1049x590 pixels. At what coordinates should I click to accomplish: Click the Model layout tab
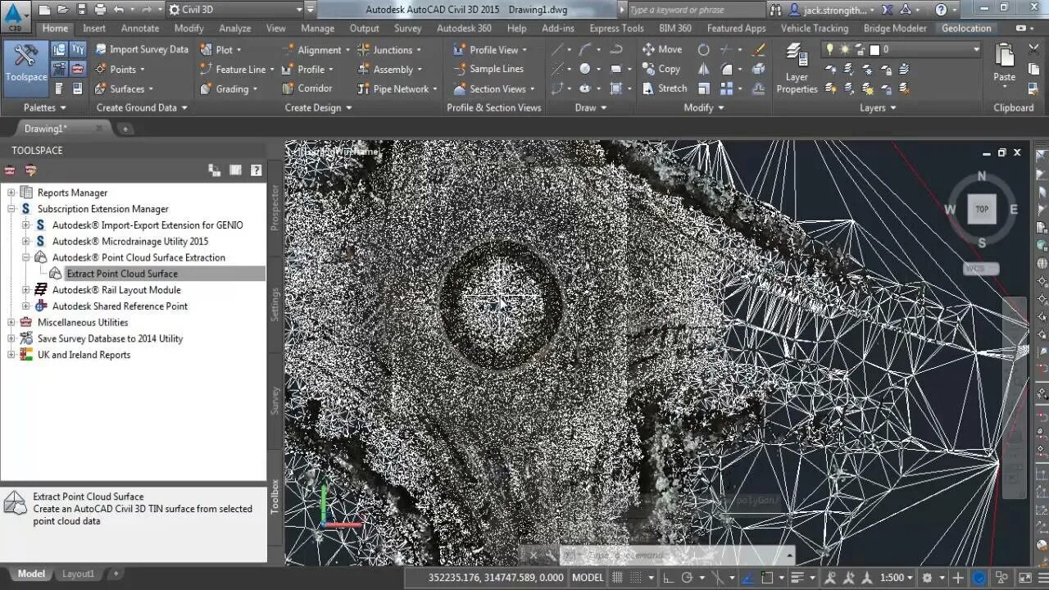tap(31, 574)
